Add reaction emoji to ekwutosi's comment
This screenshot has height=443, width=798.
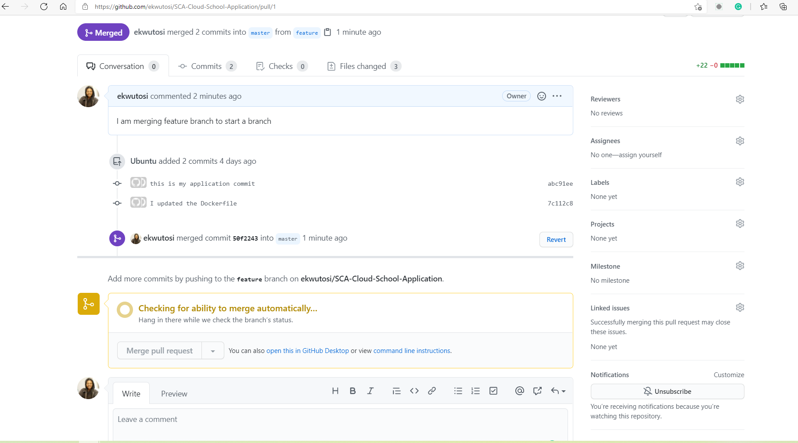542,96
